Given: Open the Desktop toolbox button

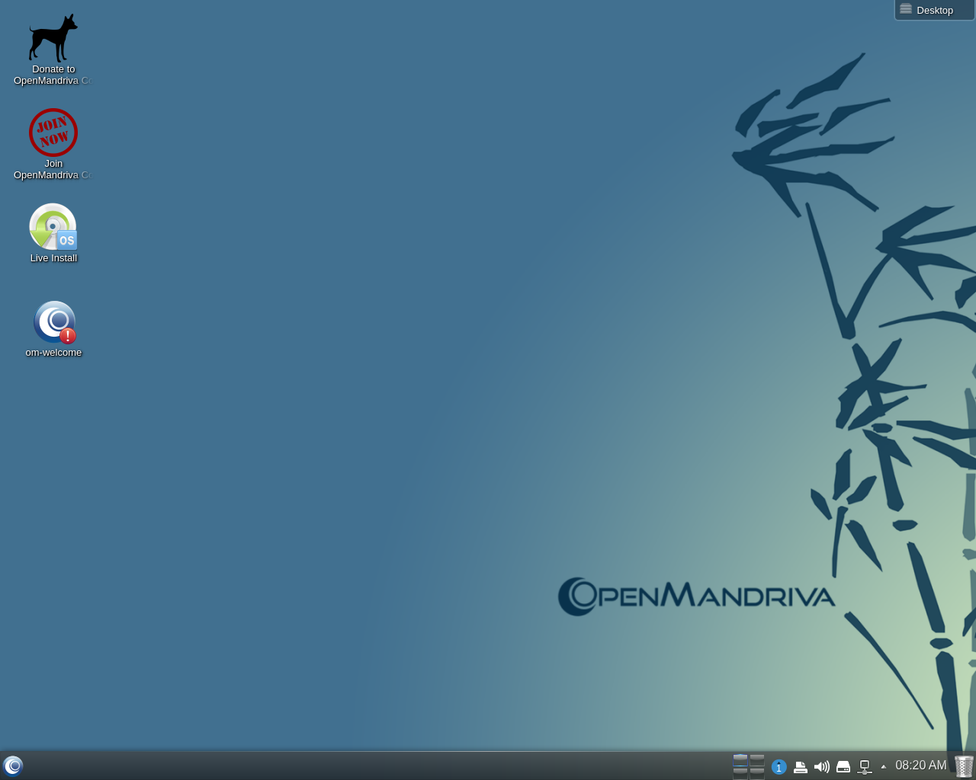Looking at the screenshot, I should (x=935, y=10).
